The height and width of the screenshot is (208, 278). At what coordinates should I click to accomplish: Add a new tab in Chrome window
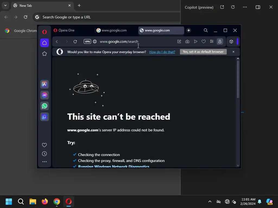tap(79, 5)
